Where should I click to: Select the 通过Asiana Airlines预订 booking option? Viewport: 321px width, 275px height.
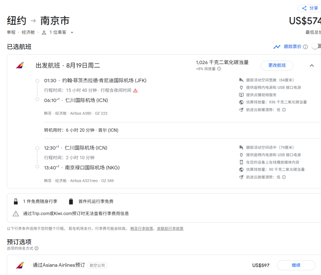[59, 265]
